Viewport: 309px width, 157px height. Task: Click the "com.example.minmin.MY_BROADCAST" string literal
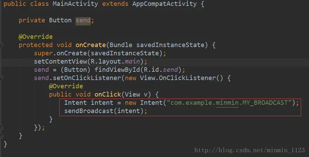[x=229, y=103]
